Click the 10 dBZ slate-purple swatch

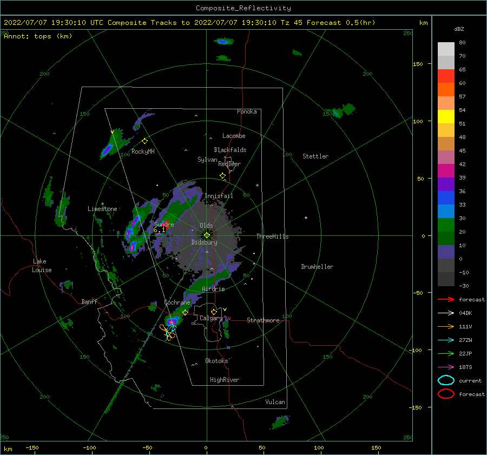coord(446,252)
